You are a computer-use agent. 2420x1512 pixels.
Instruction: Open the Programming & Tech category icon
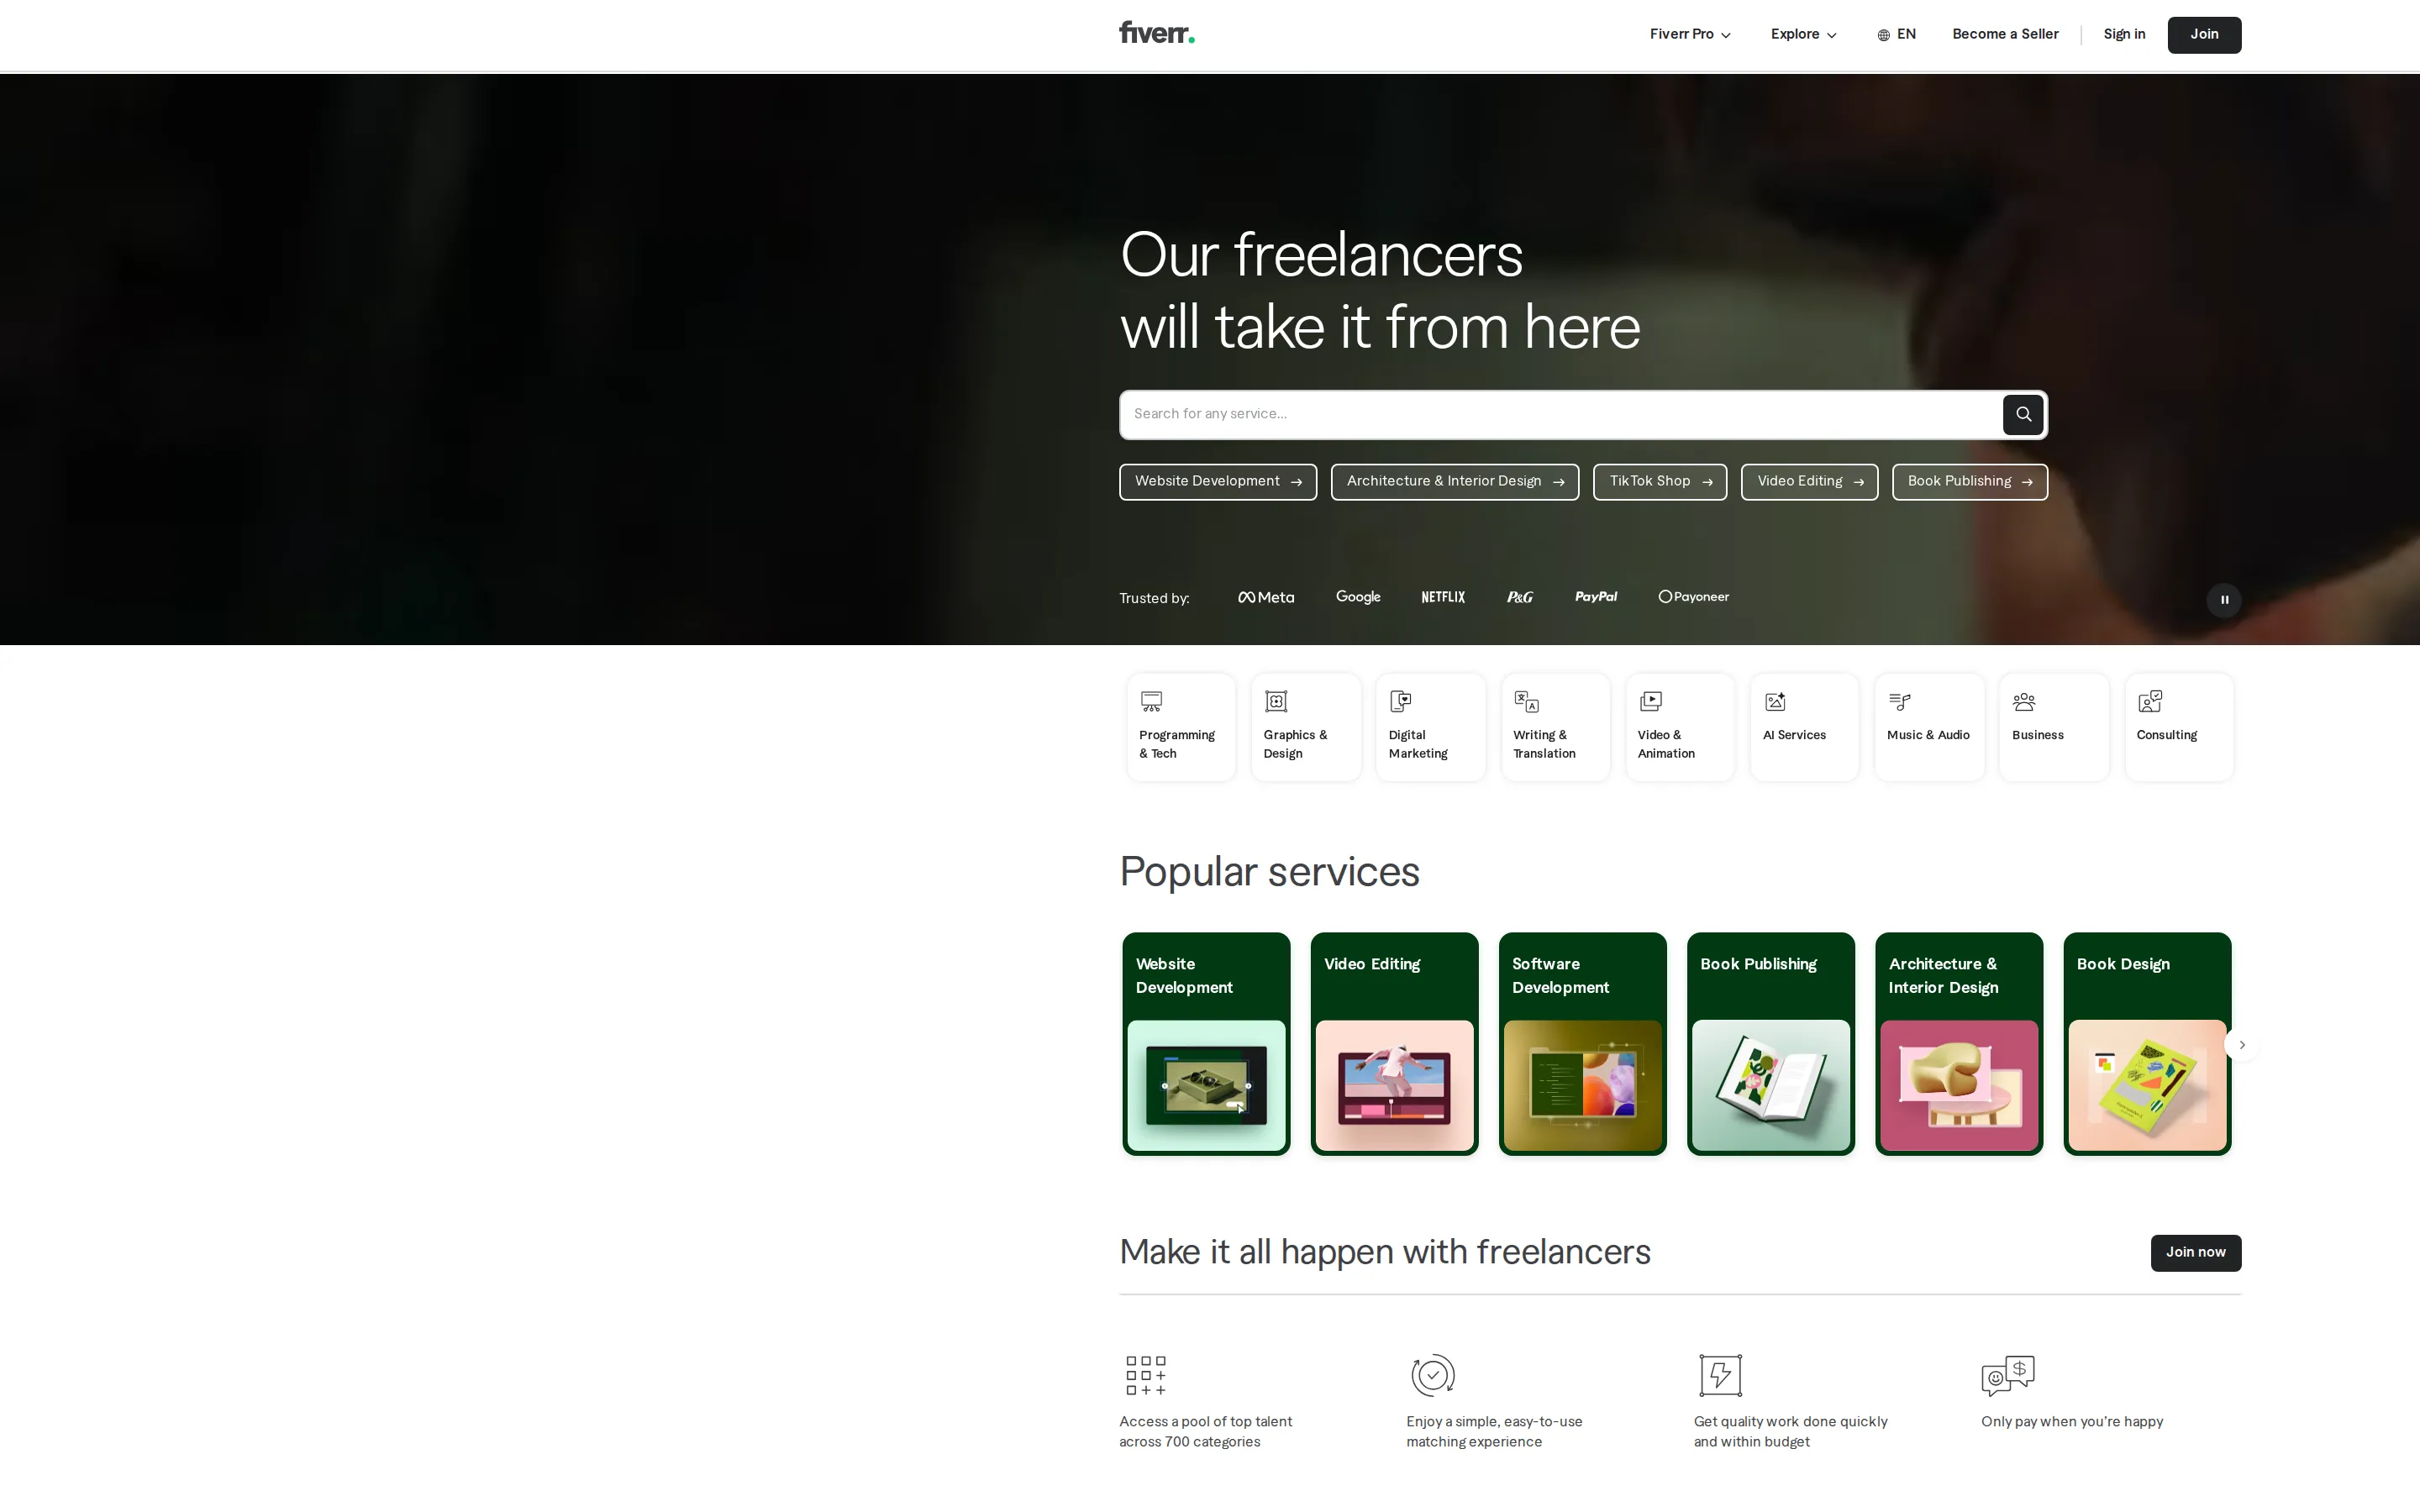pos(1152,701)
